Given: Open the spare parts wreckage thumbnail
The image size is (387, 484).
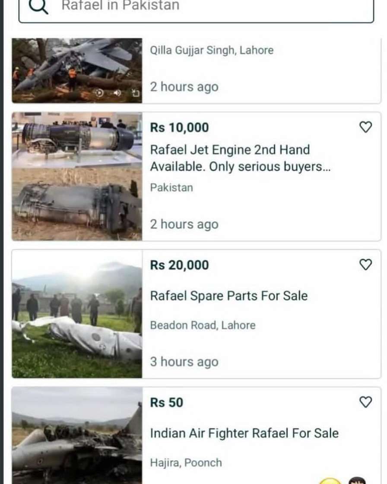Looking at the screenshot, I should pos(77,314).
